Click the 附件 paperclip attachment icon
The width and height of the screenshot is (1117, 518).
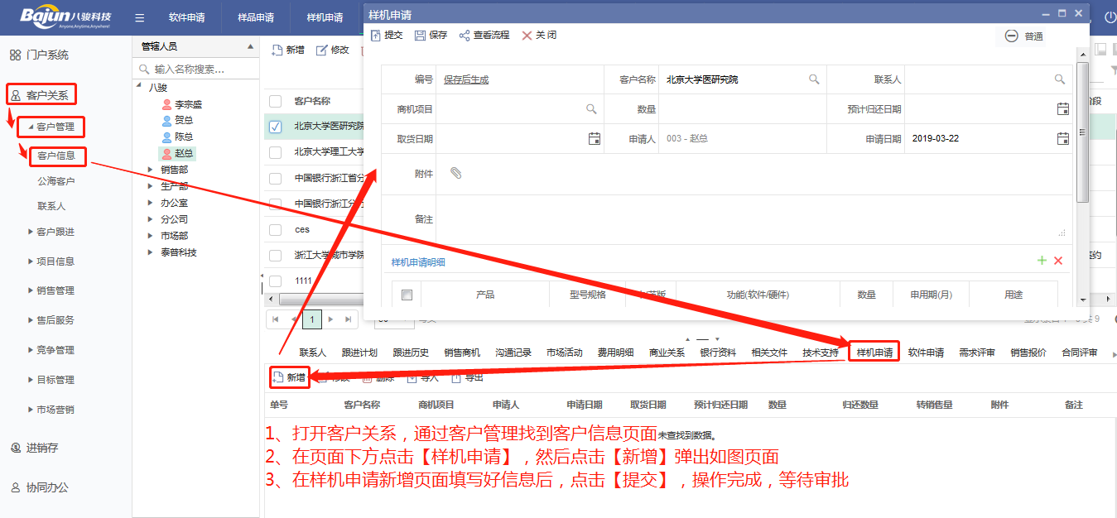point(455,173)
